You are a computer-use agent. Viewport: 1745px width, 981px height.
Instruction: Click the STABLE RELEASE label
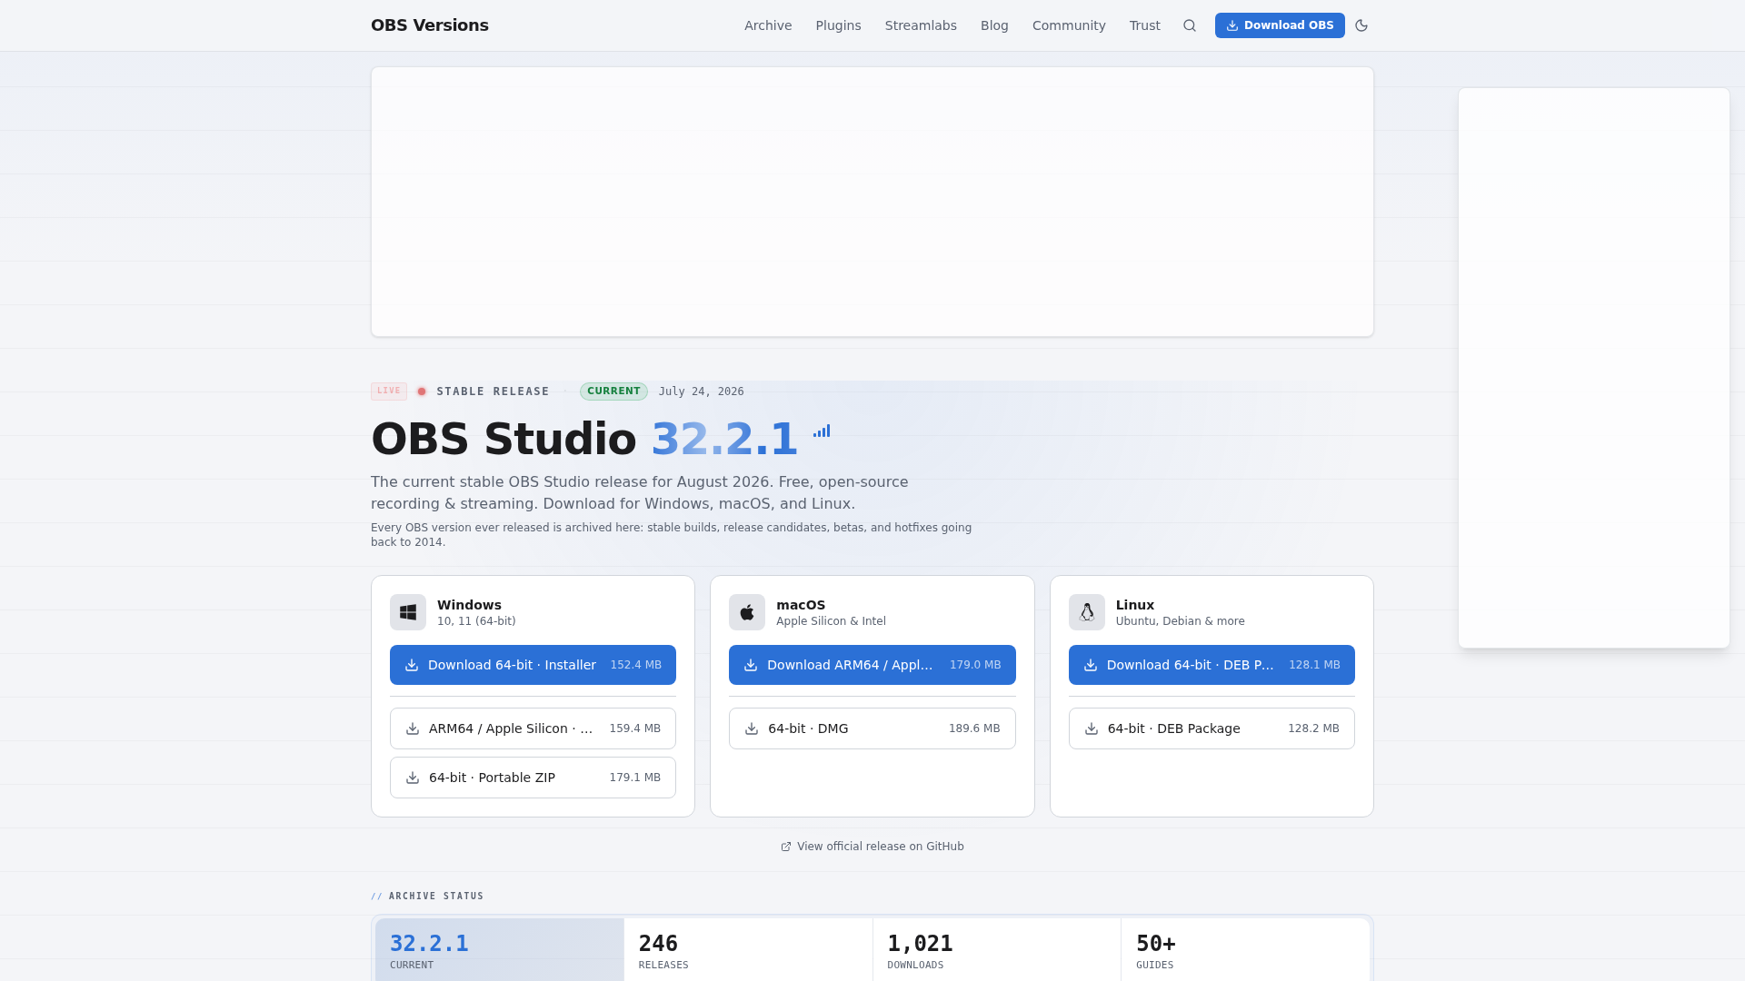pyautogui.click(x=493, y=391)
